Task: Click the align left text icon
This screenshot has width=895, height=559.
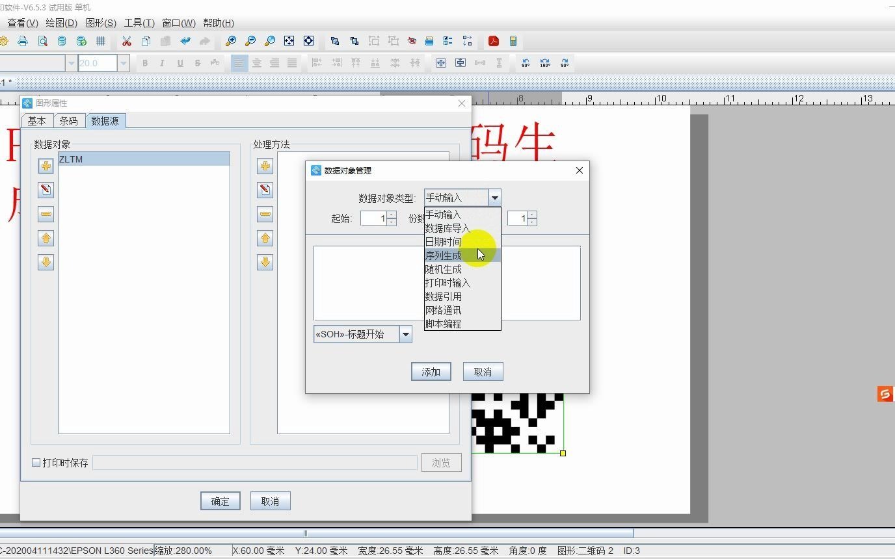Action: point(239,63)
